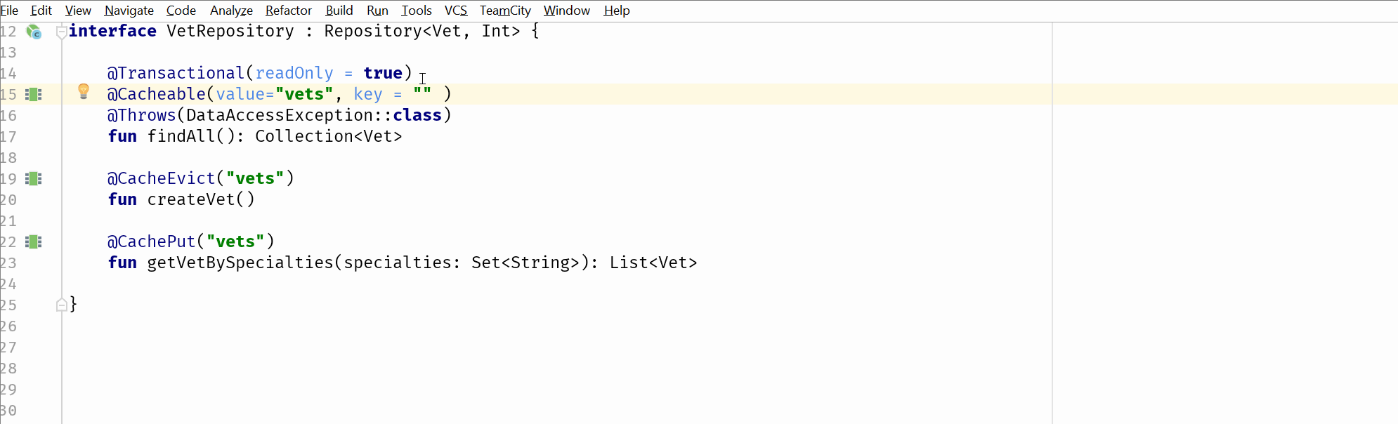Open the Analyze menu
Screen dimensions: 1398x424
pyautogui.click(x=231, y=11)
